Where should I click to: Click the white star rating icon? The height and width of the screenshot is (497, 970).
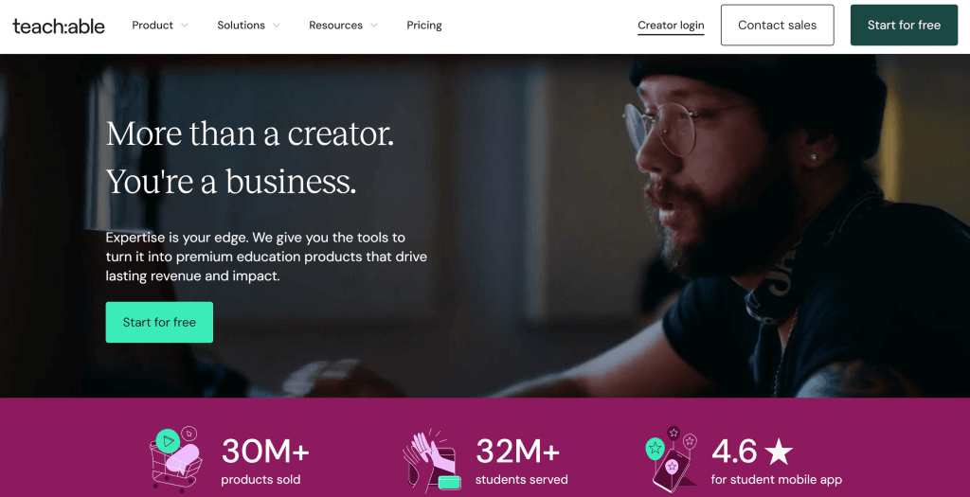(779, 452)
